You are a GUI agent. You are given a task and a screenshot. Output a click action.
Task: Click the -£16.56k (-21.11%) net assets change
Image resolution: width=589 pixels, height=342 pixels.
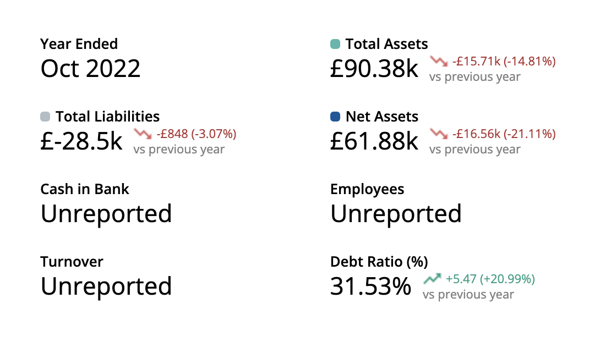504,134
